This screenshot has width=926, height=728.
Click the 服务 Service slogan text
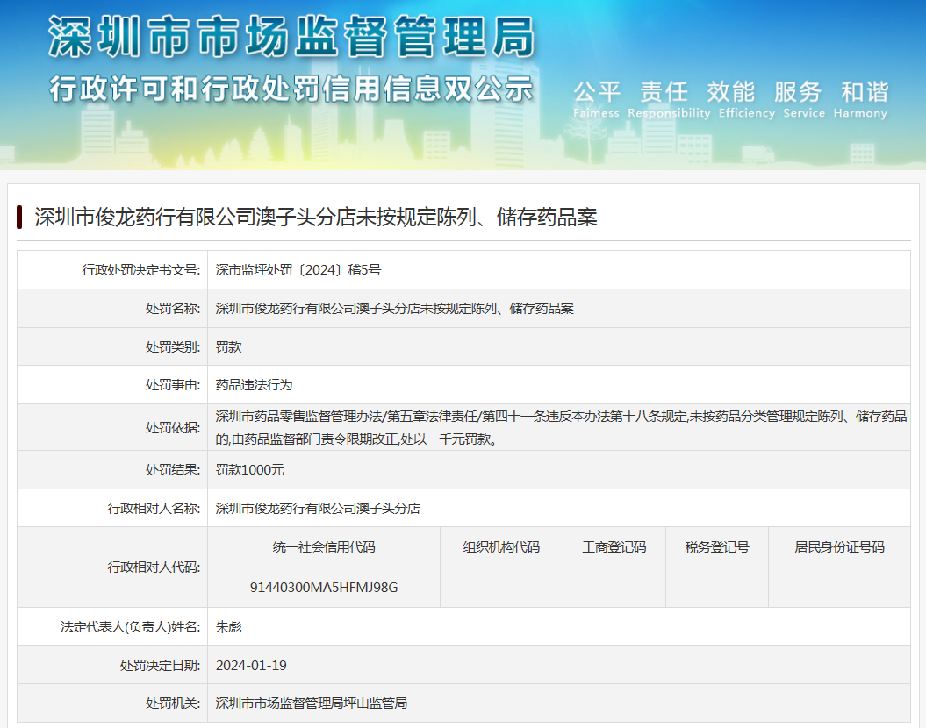(x=804, y=99)
